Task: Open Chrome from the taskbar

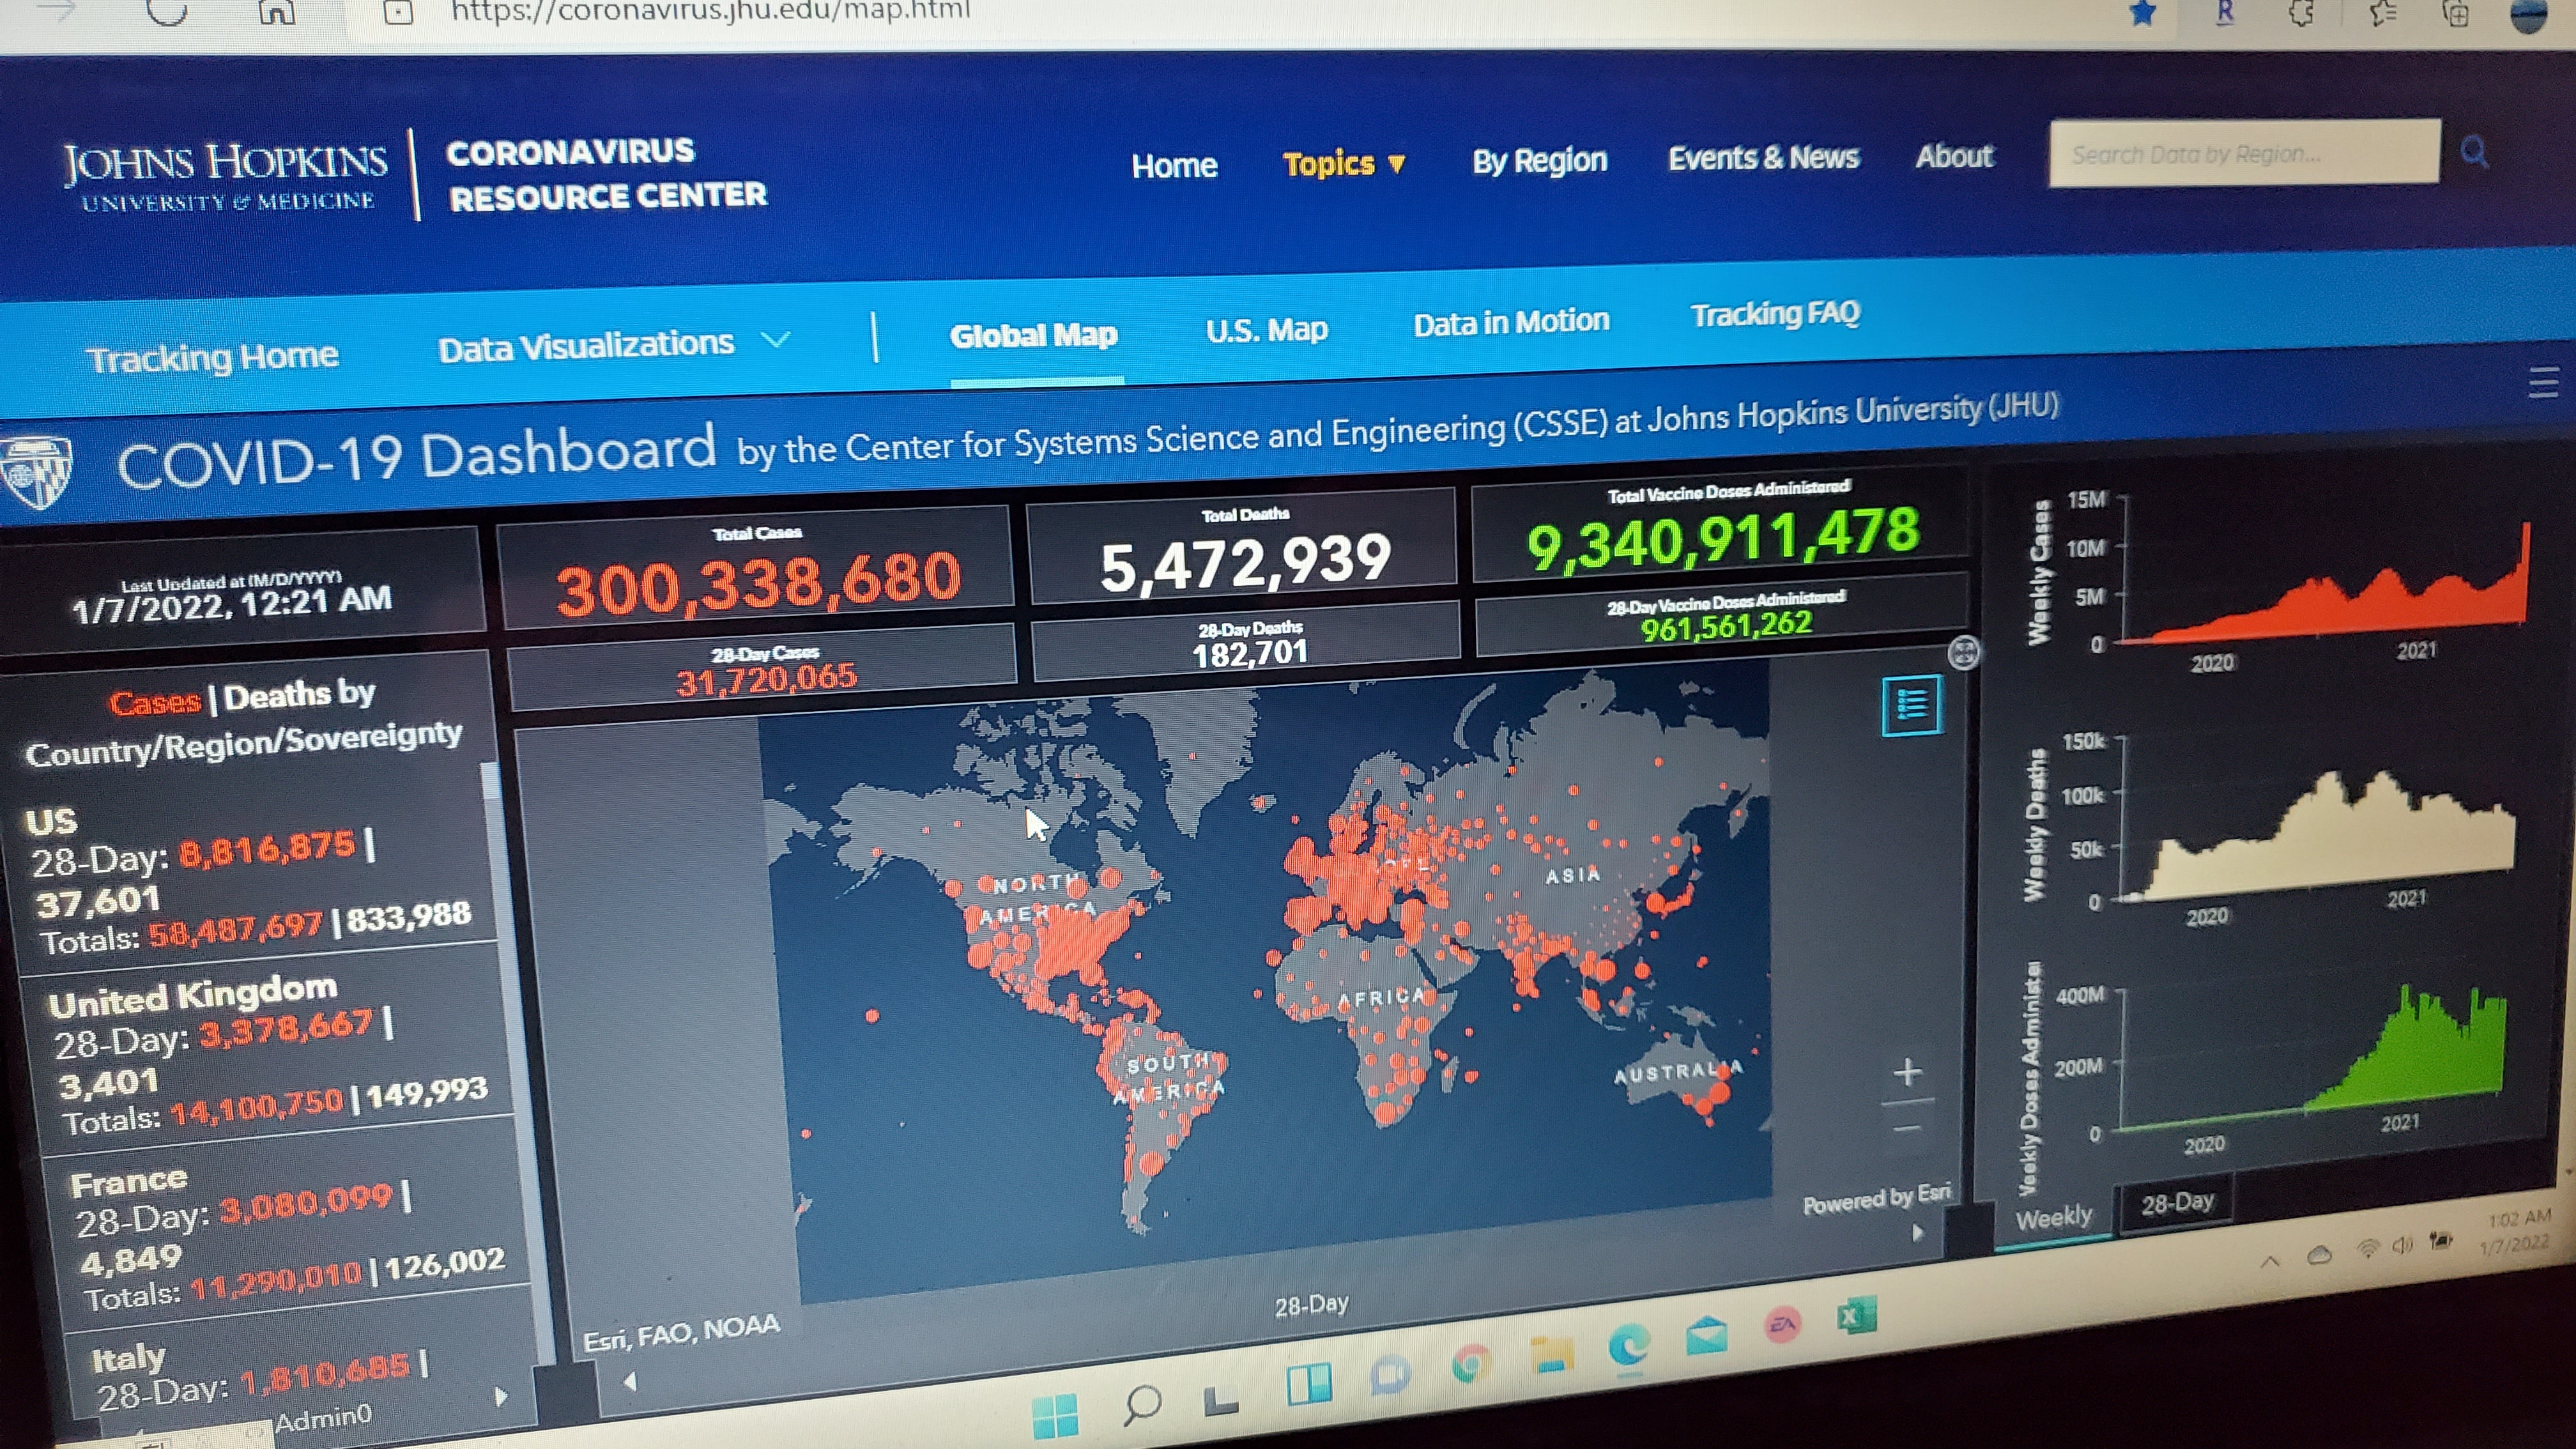Action: [1469, 1363]
